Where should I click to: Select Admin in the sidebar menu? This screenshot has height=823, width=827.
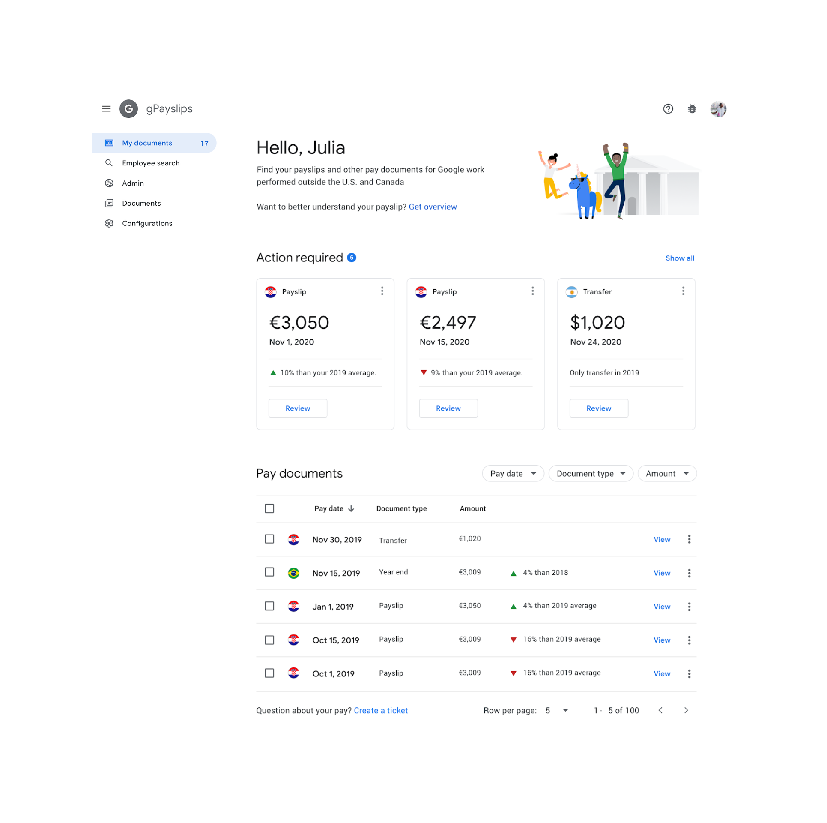coord(133,183)
